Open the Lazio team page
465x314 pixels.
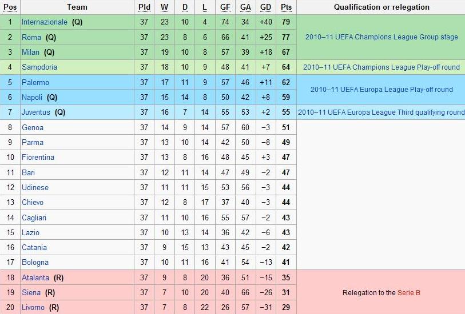click(30, 232)
